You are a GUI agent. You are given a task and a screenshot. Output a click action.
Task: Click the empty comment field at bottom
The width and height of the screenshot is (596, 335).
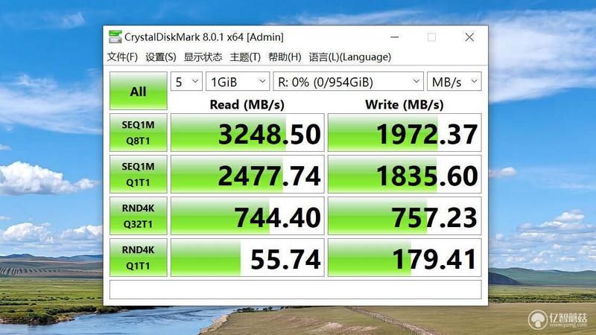click(x=295, y=290)
